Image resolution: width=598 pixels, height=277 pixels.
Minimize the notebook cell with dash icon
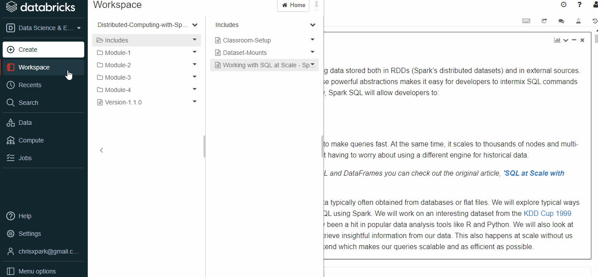[x=574, y=40]
